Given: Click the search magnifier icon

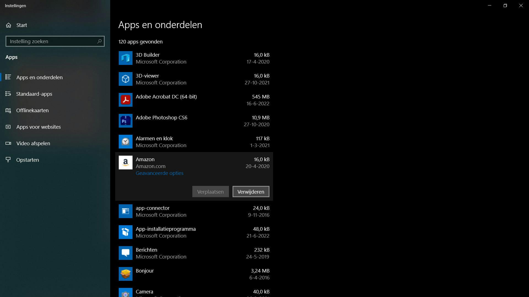Looking at the screenshot, I should (99, 41).
